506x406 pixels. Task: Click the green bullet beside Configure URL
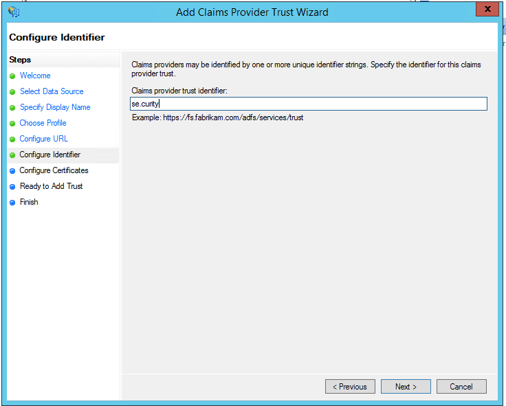[x=12, y=139]
